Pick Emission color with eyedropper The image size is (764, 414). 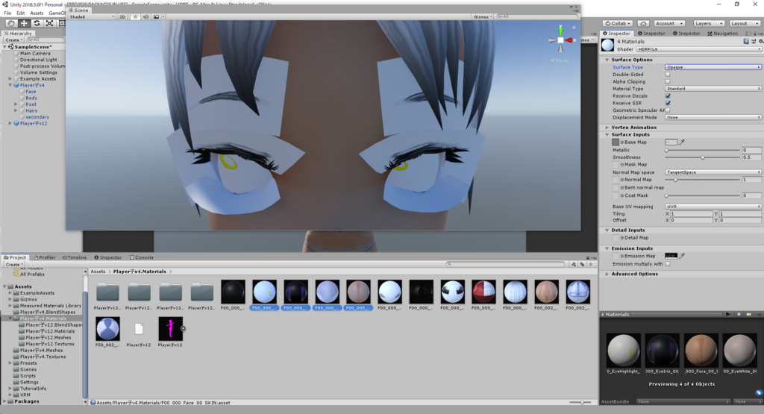(682, 256)
